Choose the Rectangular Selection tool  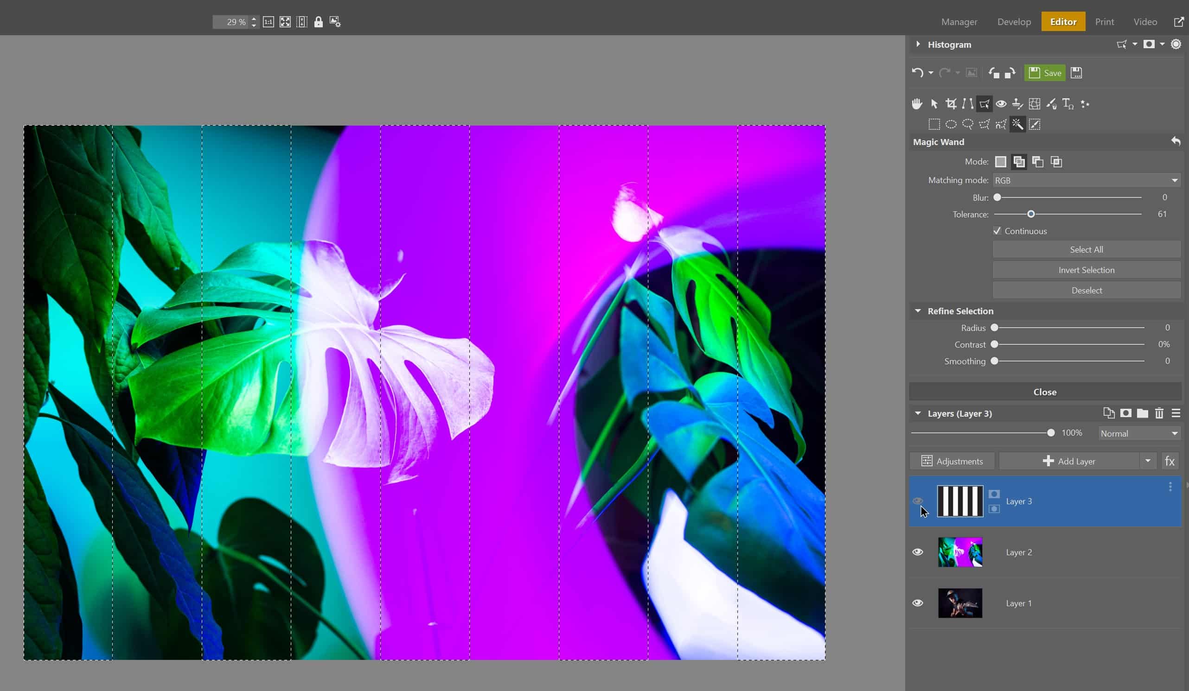coord(934,125)
